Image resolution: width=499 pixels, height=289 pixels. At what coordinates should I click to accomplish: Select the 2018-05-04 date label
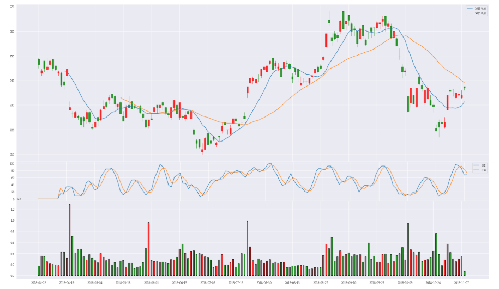tap(95, 282)
